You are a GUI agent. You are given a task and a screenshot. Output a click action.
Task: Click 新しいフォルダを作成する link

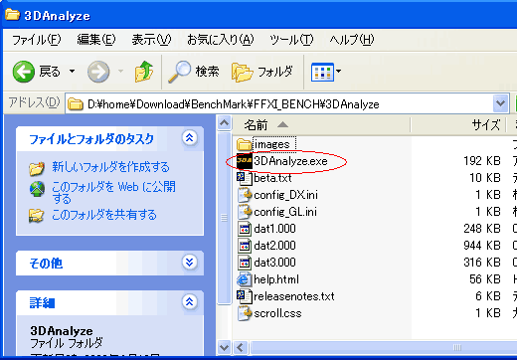tap(110, 167)
